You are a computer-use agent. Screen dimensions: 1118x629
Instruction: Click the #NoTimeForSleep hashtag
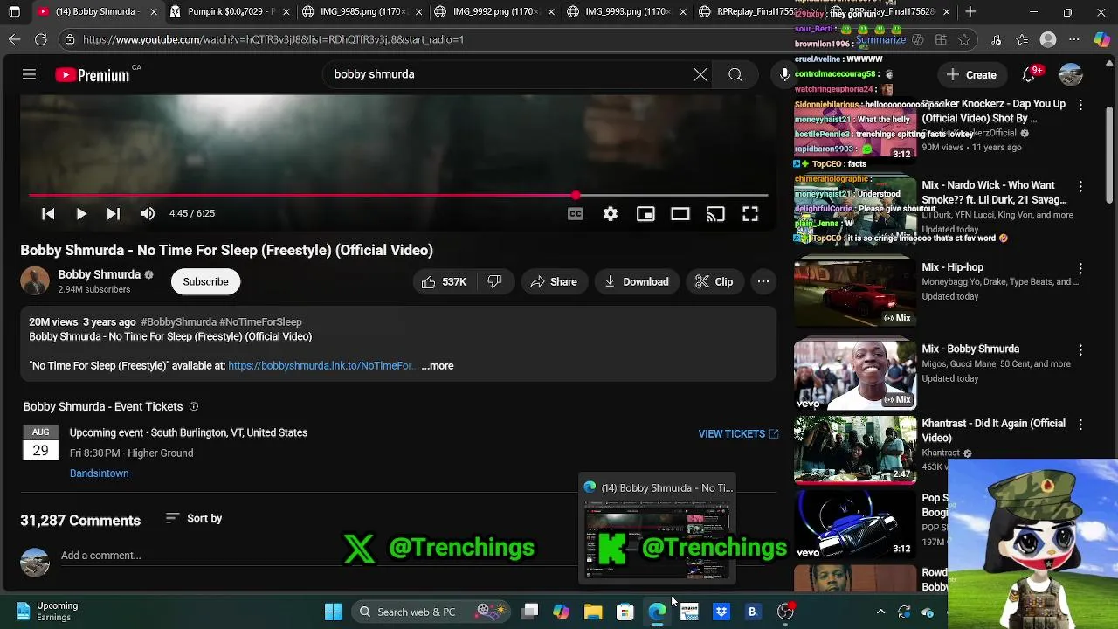pyautogui.click(x=260, y=322)
